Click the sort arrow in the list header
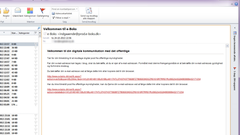 click(4, 33)
